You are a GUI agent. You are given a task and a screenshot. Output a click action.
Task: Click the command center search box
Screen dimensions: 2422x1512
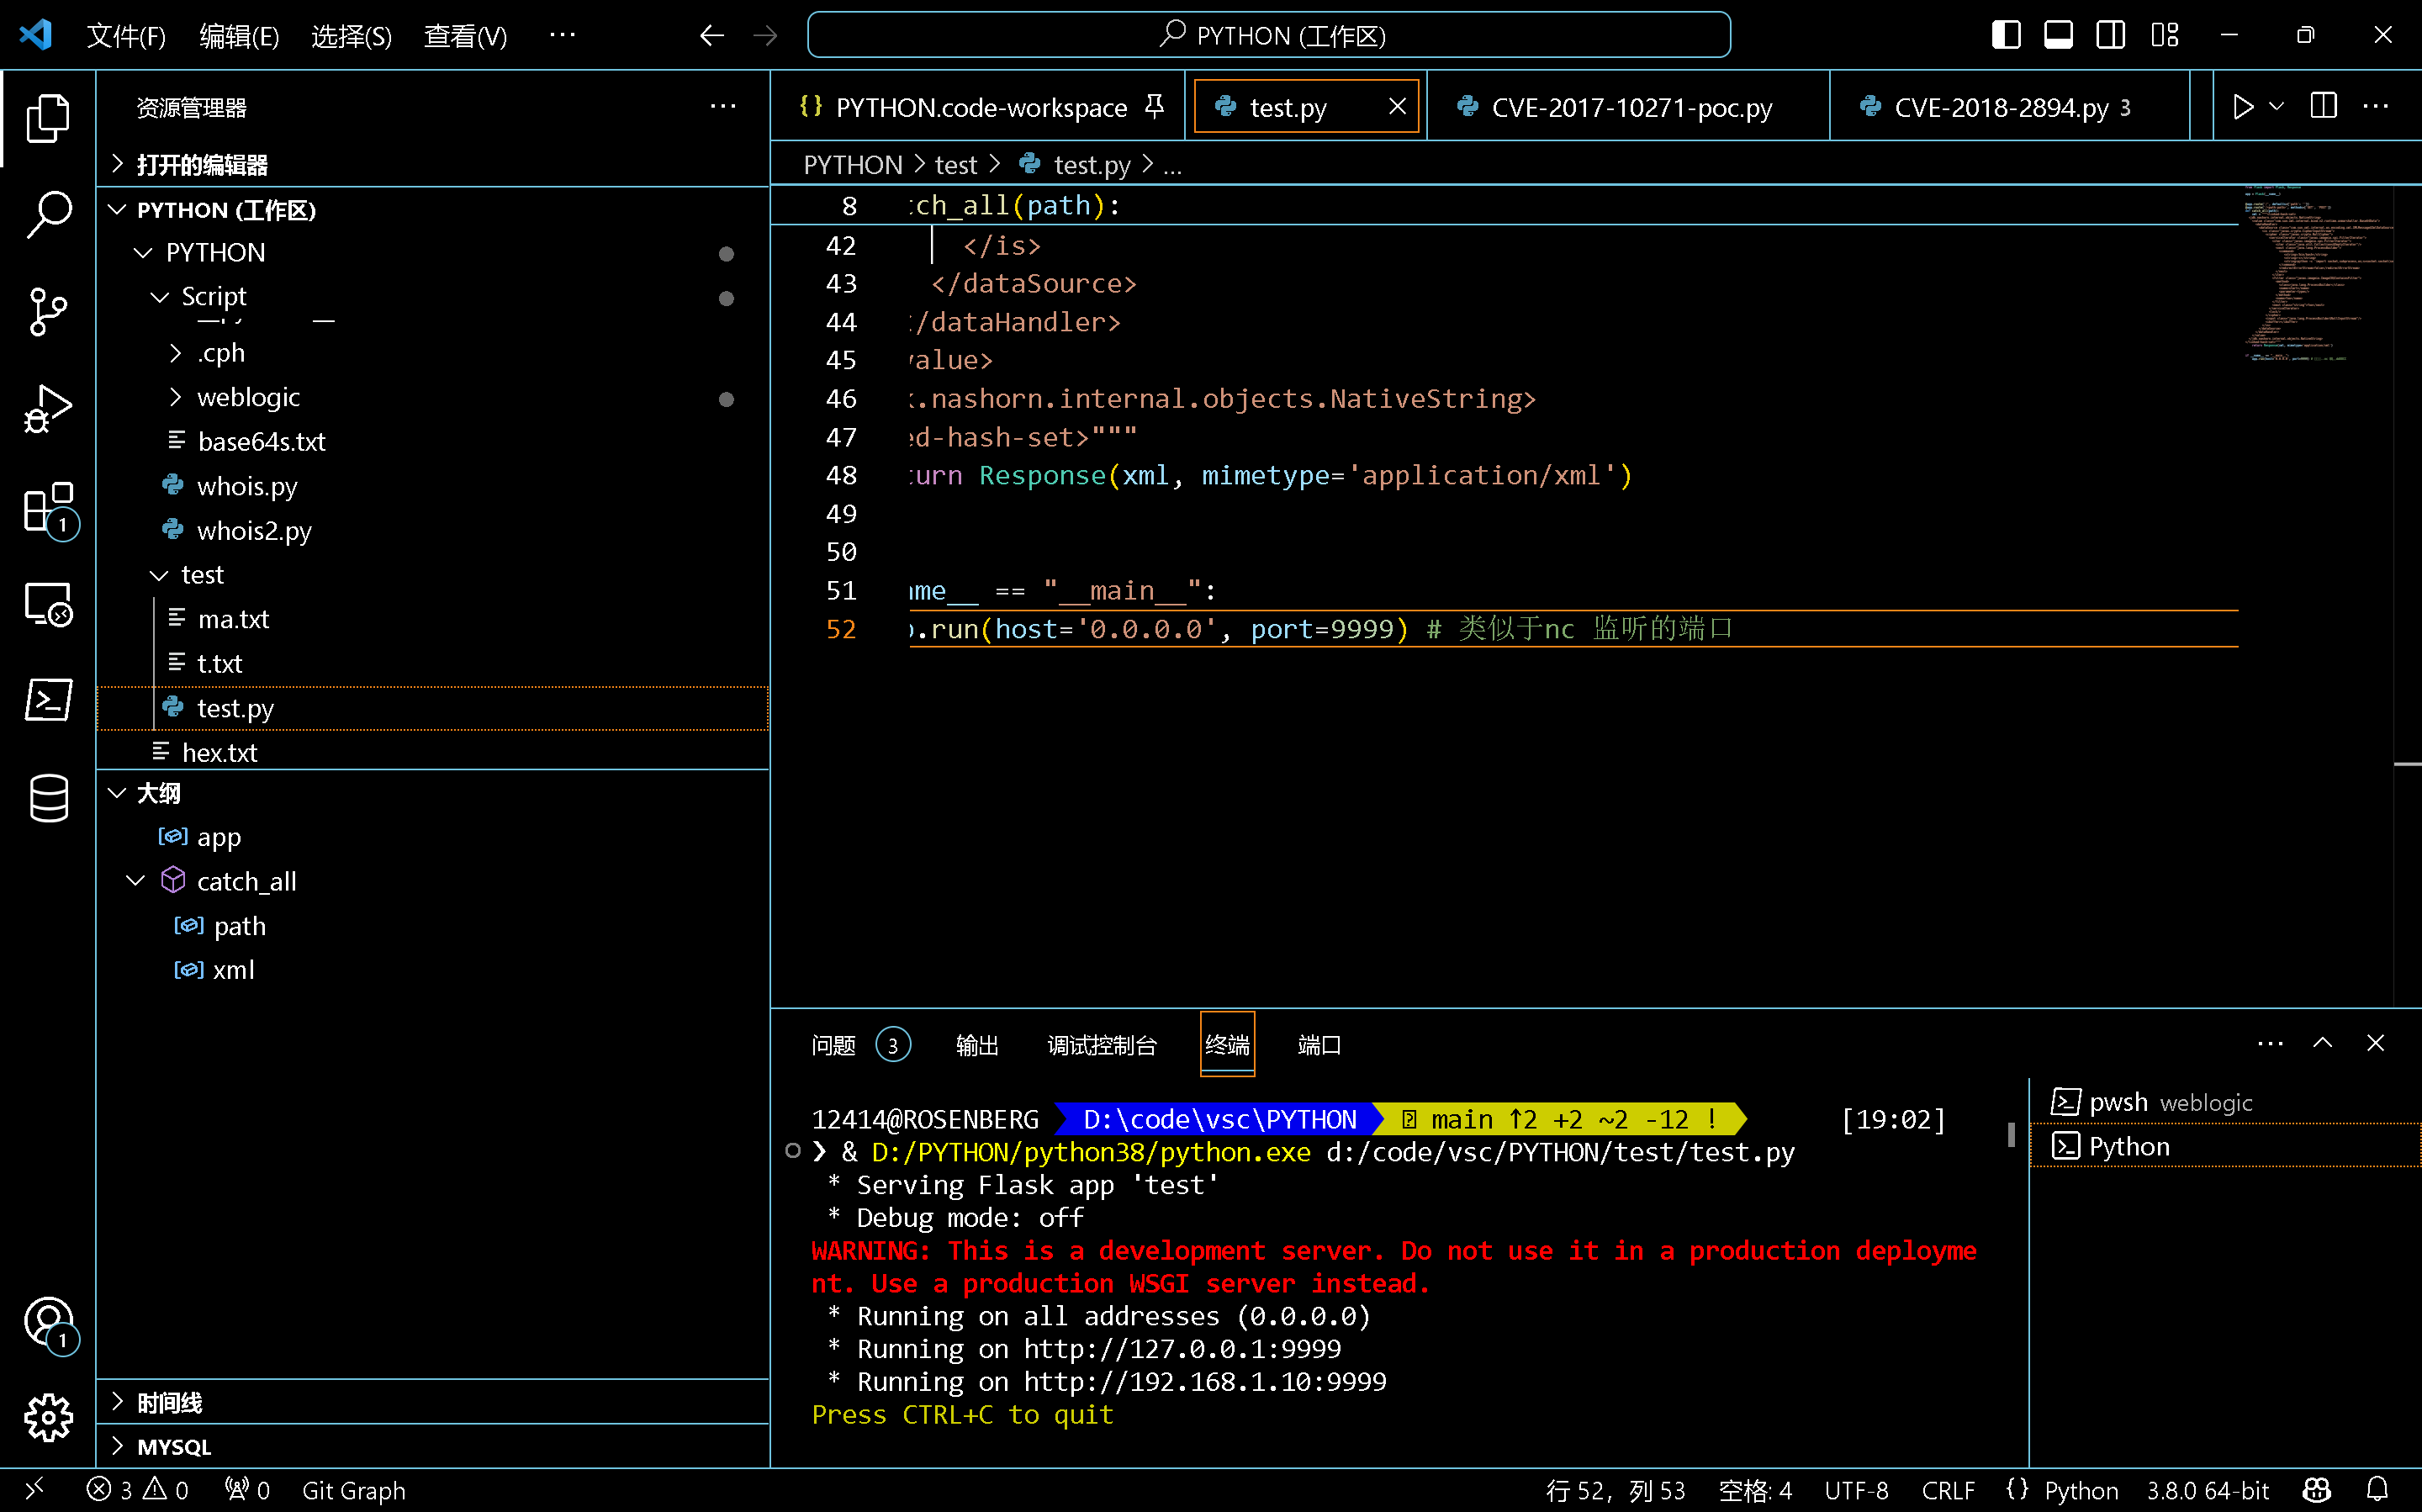pos(1269,35)
